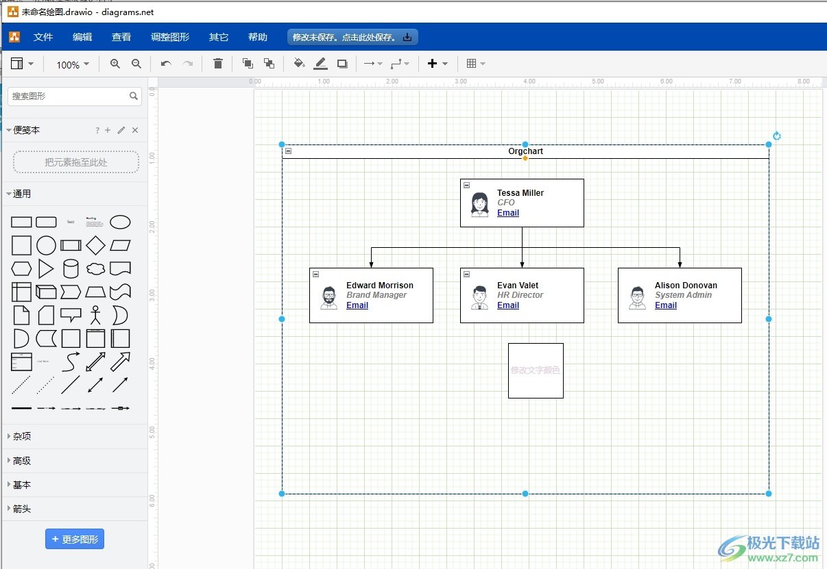Open the 调整图形 menu
Image resolution: width=827 pixels, height=569 pixels.
click(170, 37)
